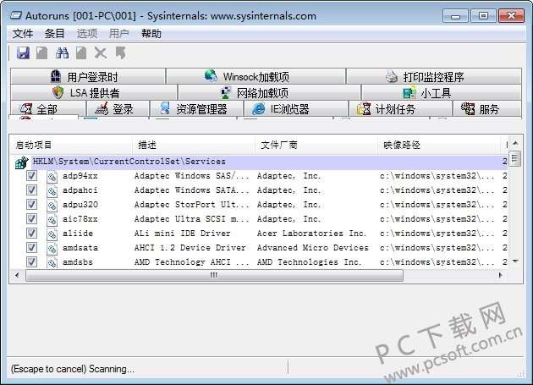Click the amdsbs driver file icon
This screenshot has width=533, height=385.
52,262
